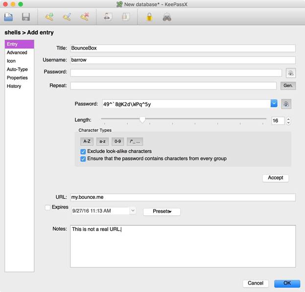This screenshot has width=305, height=292.
Task: Select Auto-Type in the sidebar
Action: 17,69
